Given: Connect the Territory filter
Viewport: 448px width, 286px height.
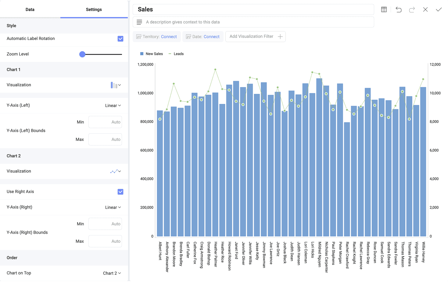Looking at the screenshot, I should click(x=169, y=37).
